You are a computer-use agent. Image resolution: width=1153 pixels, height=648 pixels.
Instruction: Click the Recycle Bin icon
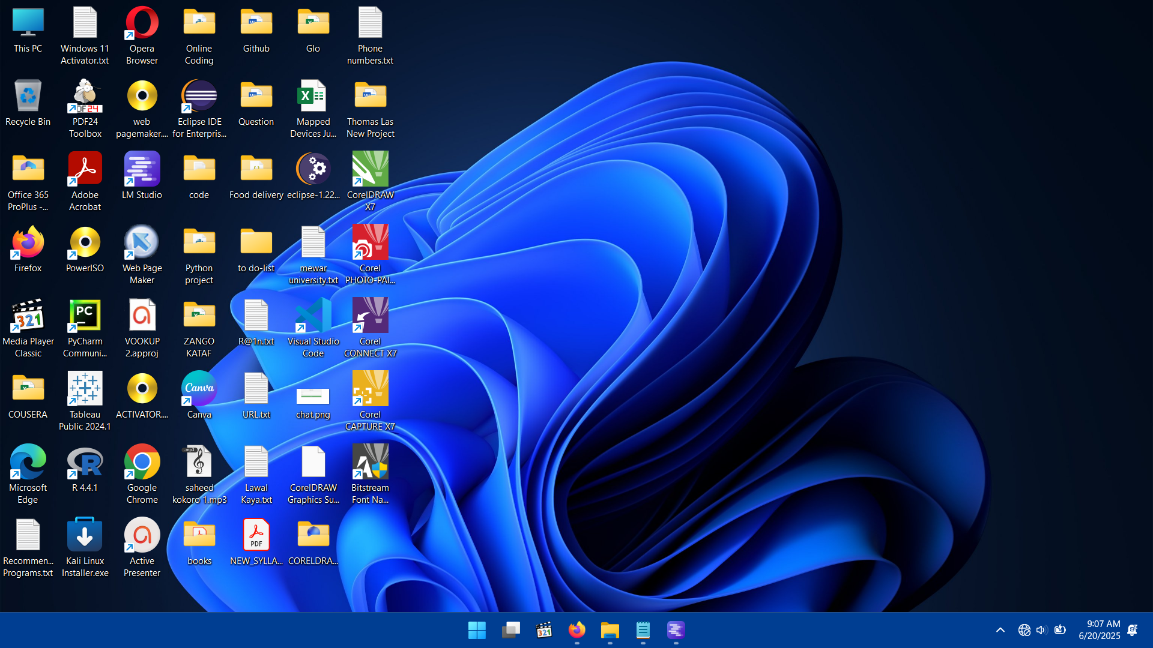pyautogui.click(x=28, y=103)
